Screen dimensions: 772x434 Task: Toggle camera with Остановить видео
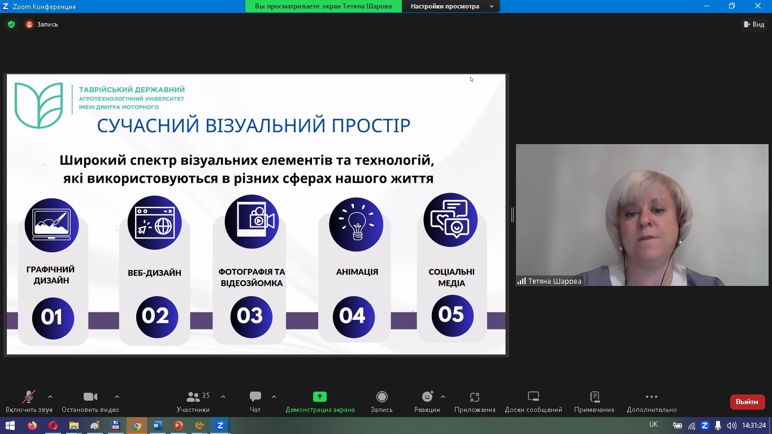90,401
